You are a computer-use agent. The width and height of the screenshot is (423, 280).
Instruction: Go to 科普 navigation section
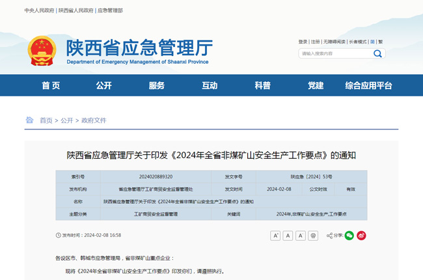coord(262,85)
